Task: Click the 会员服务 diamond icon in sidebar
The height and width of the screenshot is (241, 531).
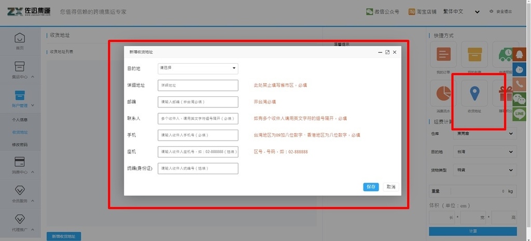Action: point(20,190)
